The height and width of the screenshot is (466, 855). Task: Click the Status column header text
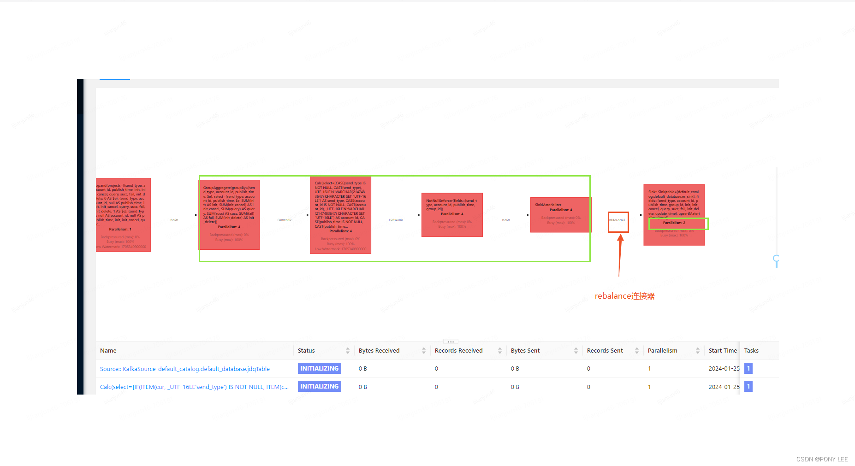pos(306,351)
